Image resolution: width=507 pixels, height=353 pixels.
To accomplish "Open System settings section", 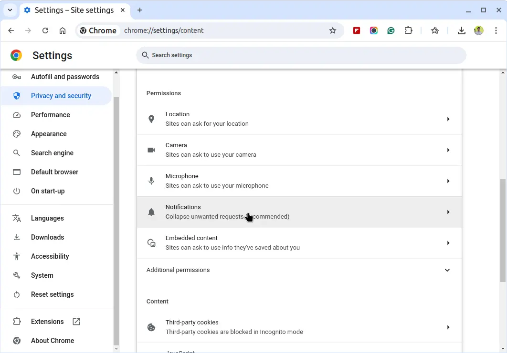I will (x=56, y=275).
